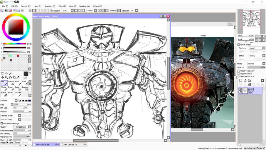Image resolution: width=266 pixels, height=150 pixels.
Task: Switch to the New Canvas.sai 75% tab
Action: coord(74,145)
